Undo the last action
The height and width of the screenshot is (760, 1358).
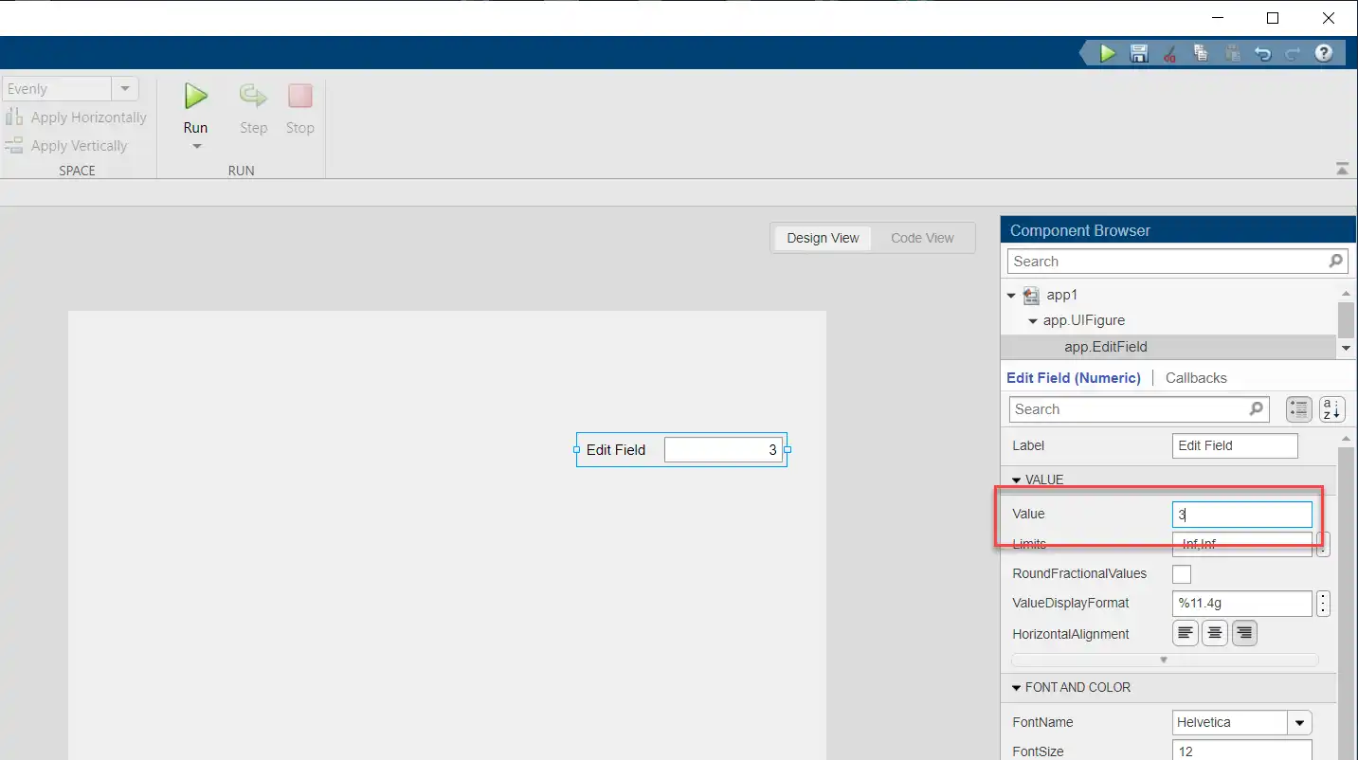1262,54
